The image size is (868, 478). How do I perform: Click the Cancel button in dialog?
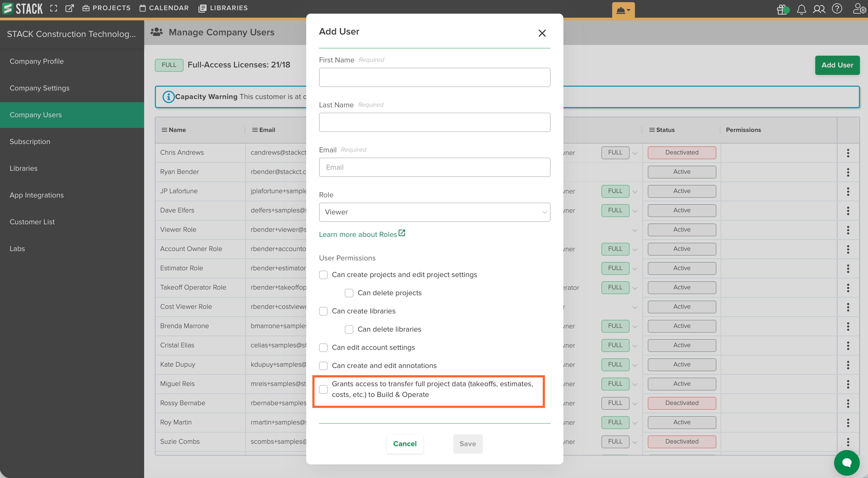click(405, 444)
